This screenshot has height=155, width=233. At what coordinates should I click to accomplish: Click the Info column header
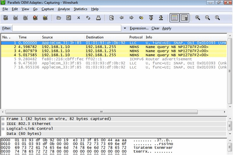click(x=186, y=37)
